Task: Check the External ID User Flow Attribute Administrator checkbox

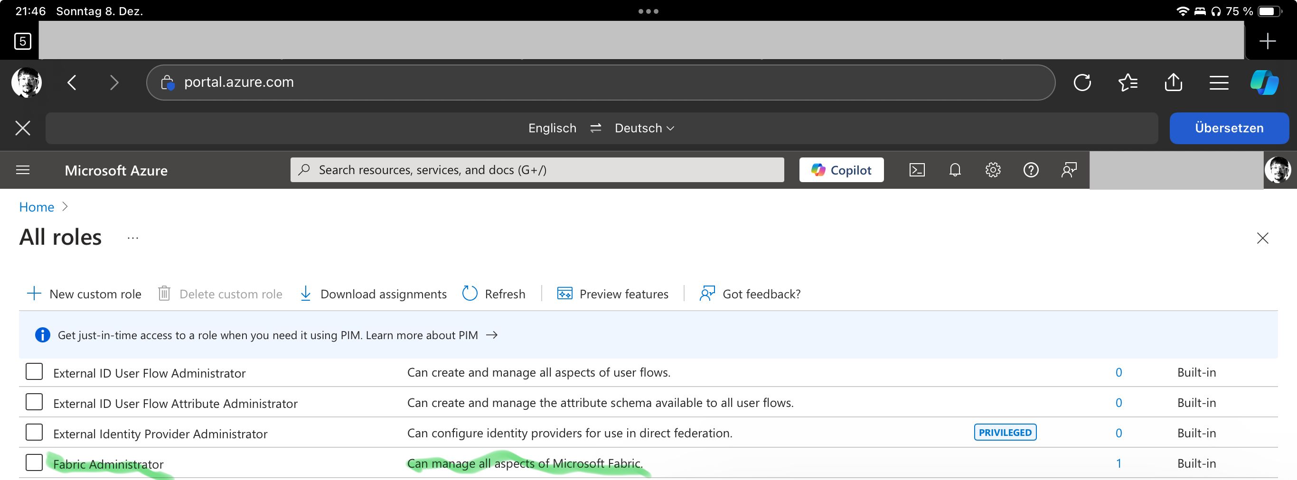Action: point(34,402)
